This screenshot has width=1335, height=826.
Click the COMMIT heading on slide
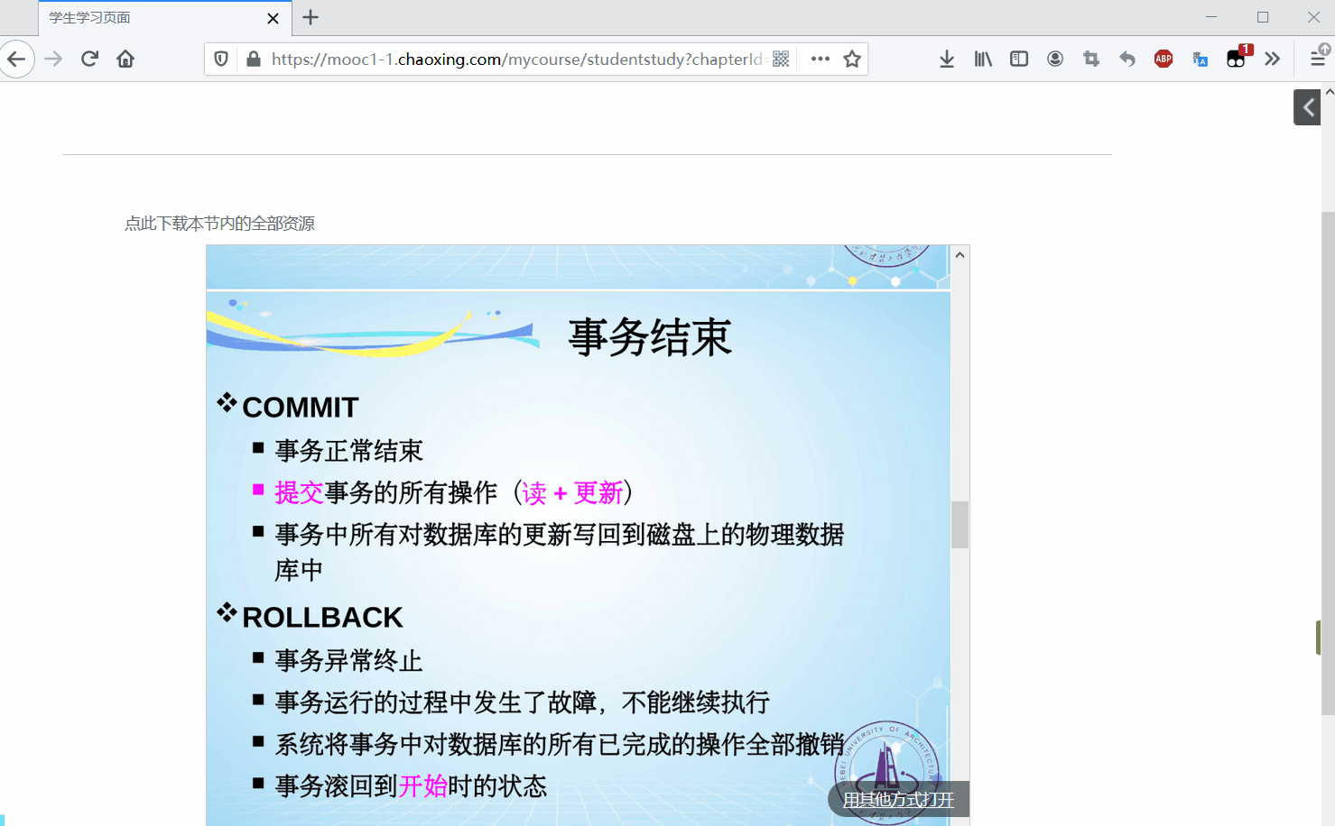point(301,408)
